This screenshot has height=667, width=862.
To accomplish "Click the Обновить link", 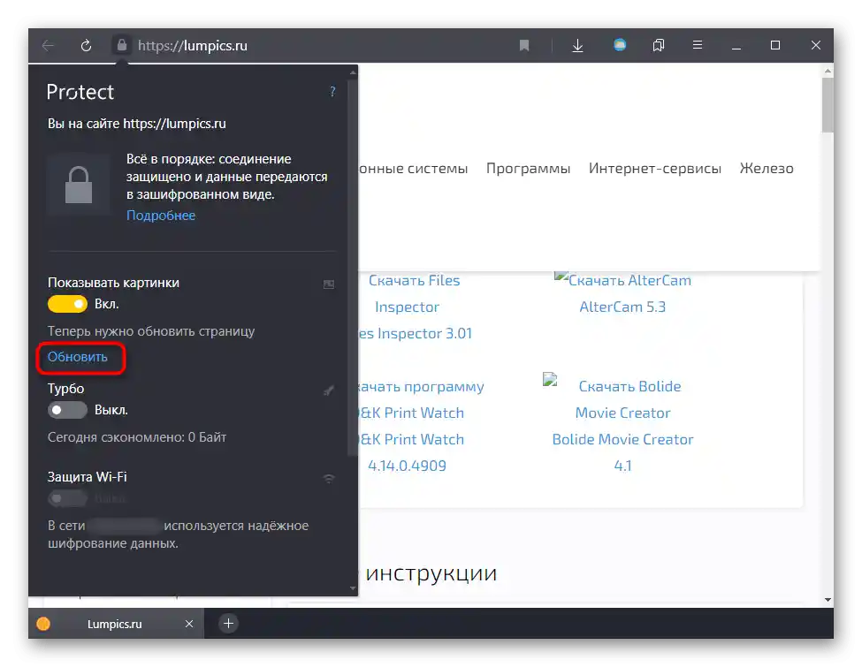I will (78, 357).
